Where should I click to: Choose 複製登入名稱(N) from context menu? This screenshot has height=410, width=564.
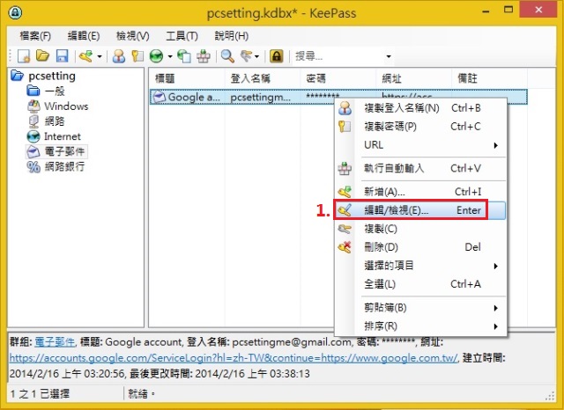[420, 108]
